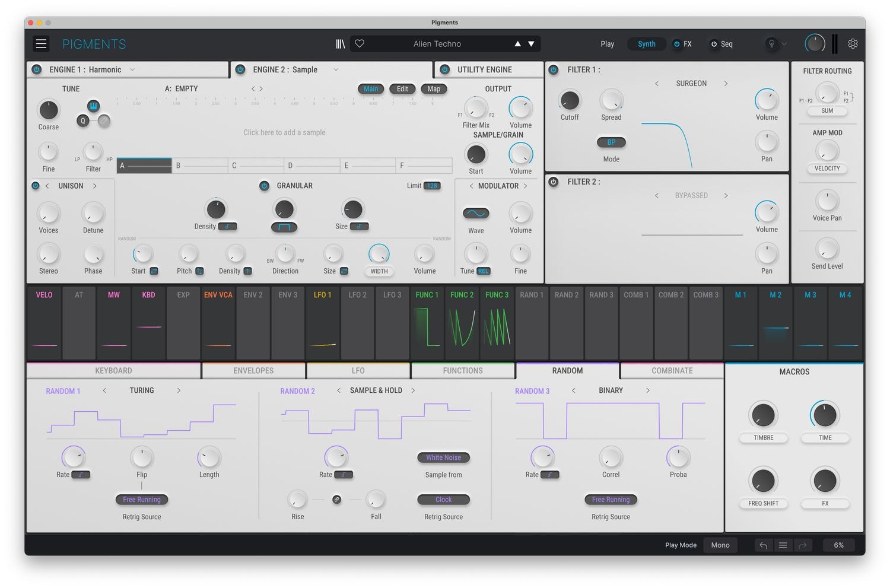Screen dimensions: 890x588
Task: Click the sound design tips lightbulb icon
Action: tap(771, 44)
